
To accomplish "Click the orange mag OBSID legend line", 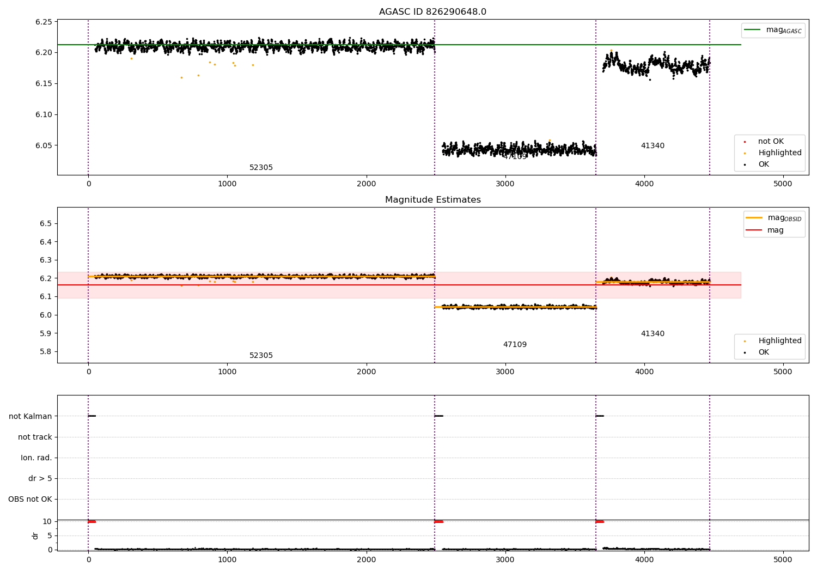I will (x=754, y=218).
